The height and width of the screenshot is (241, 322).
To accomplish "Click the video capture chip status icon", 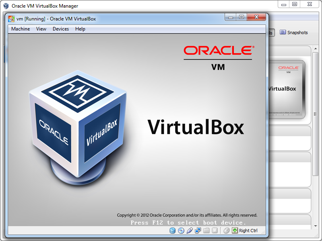I will (x=215, y=231).
